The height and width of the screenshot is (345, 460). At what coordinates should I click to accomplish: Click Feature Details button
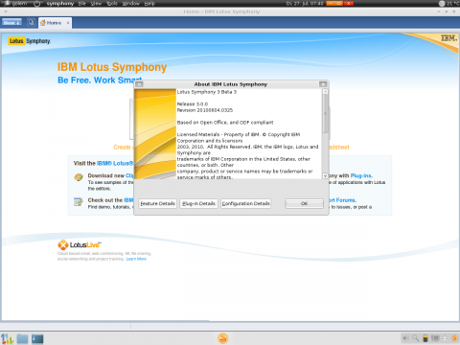click(x=157, y=203)
